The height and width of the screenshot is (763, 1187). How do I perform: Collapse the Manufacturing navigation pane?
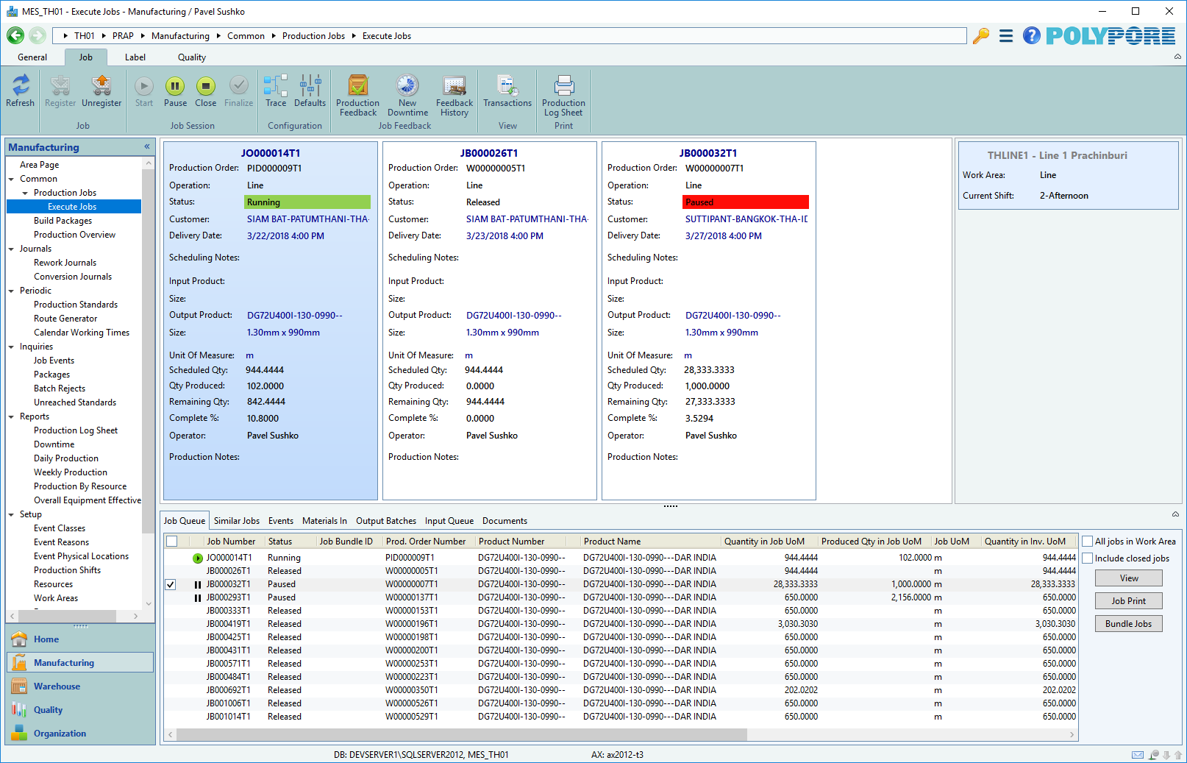[147, 147]
